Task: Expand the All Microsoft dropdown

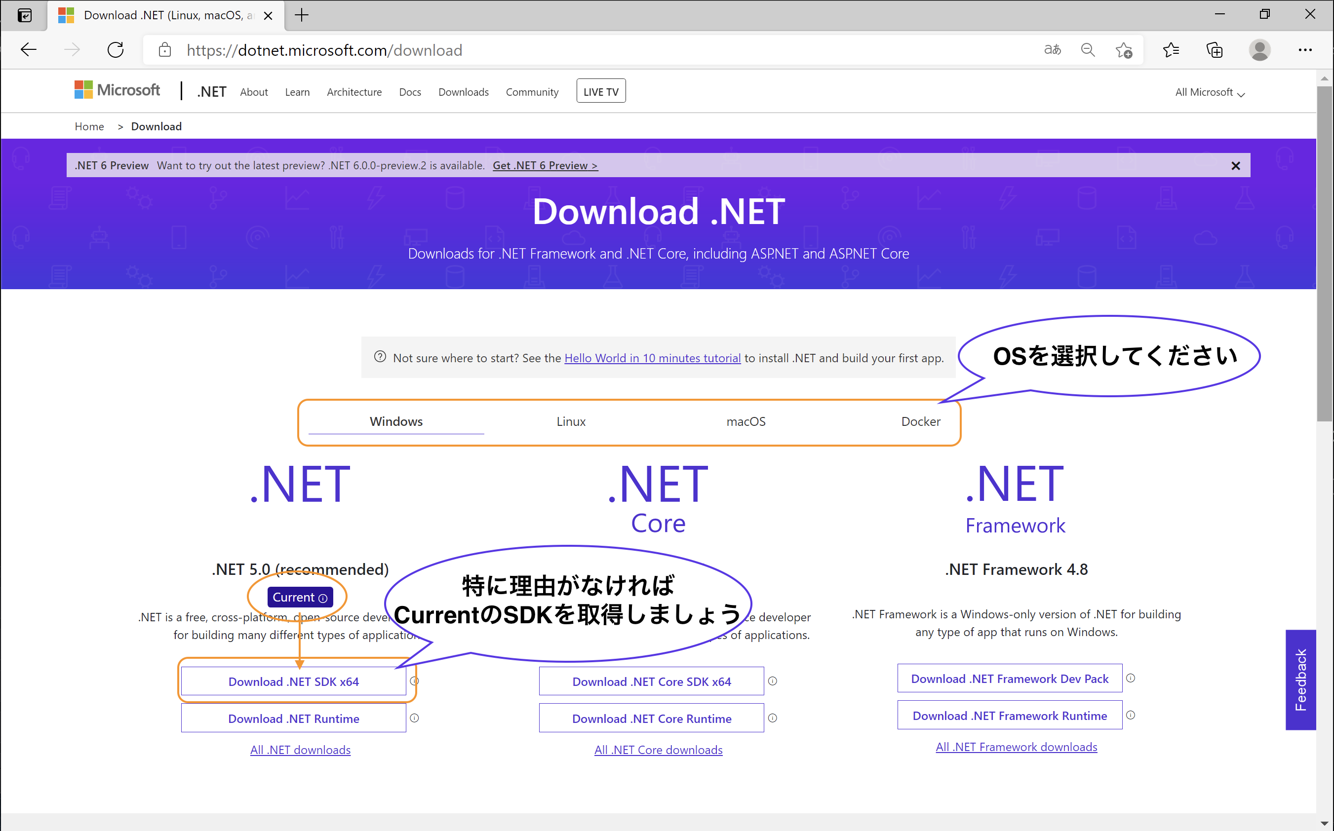Action: [1209, 92]
